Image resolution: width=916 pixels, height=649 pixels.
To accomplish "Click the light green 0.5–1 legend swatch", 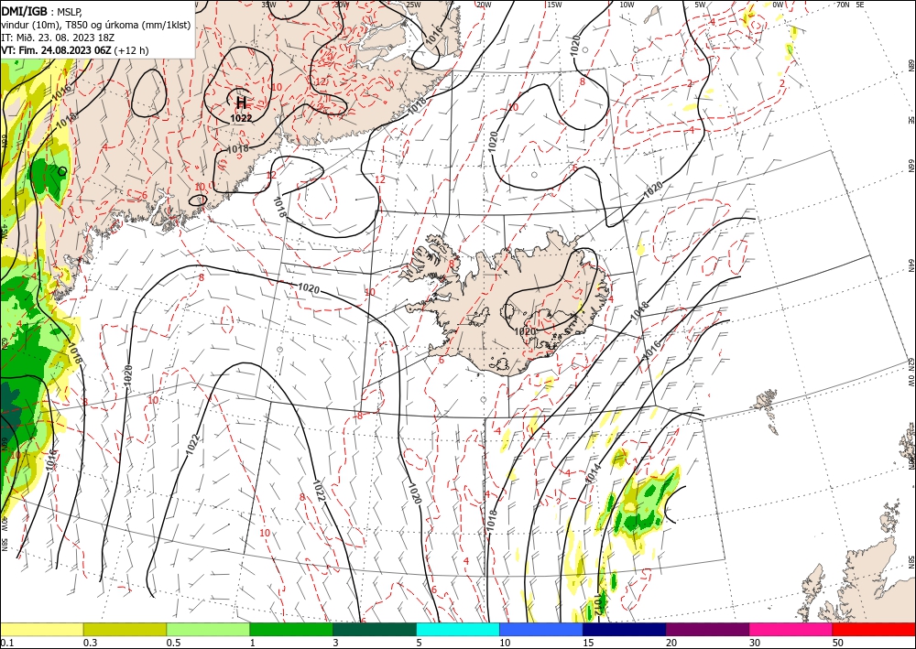I will 208,630.
